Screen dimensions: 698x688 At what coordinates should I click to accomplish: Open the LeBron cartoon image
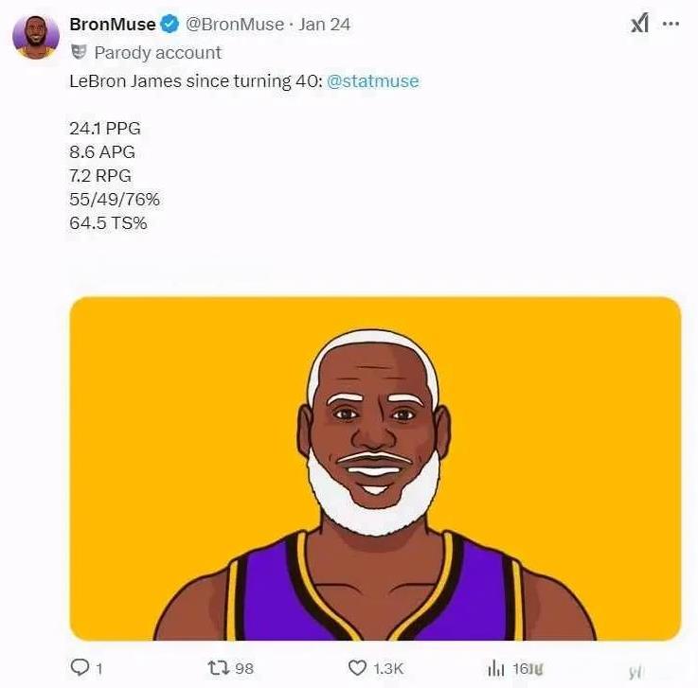pos(375,468)
